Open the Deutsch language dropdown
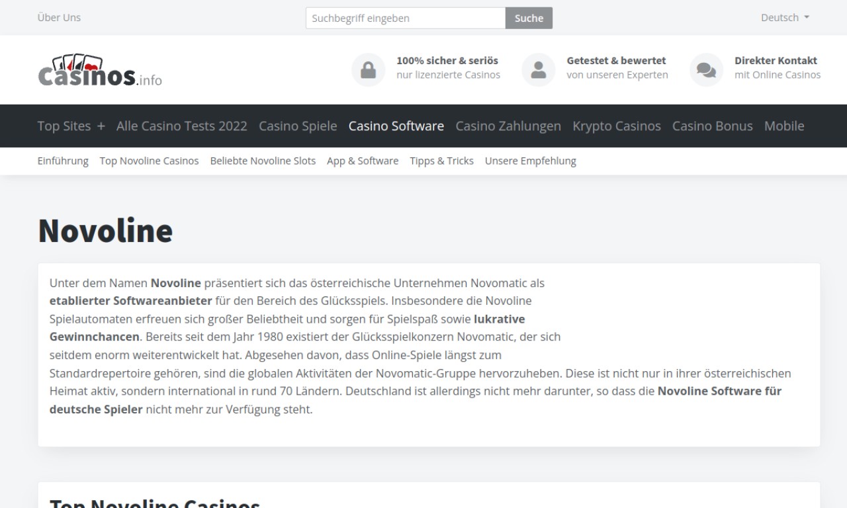The width and height of the screenshot is (847, 508). coord(785,18)
